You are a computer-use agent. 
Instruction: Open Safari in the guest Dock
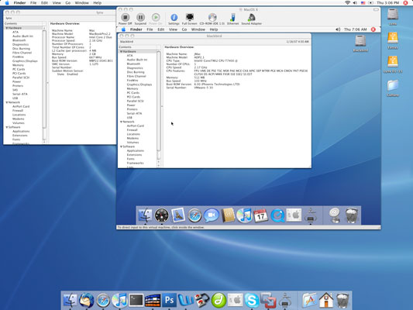pyautogui.click(x=194, y=215)
